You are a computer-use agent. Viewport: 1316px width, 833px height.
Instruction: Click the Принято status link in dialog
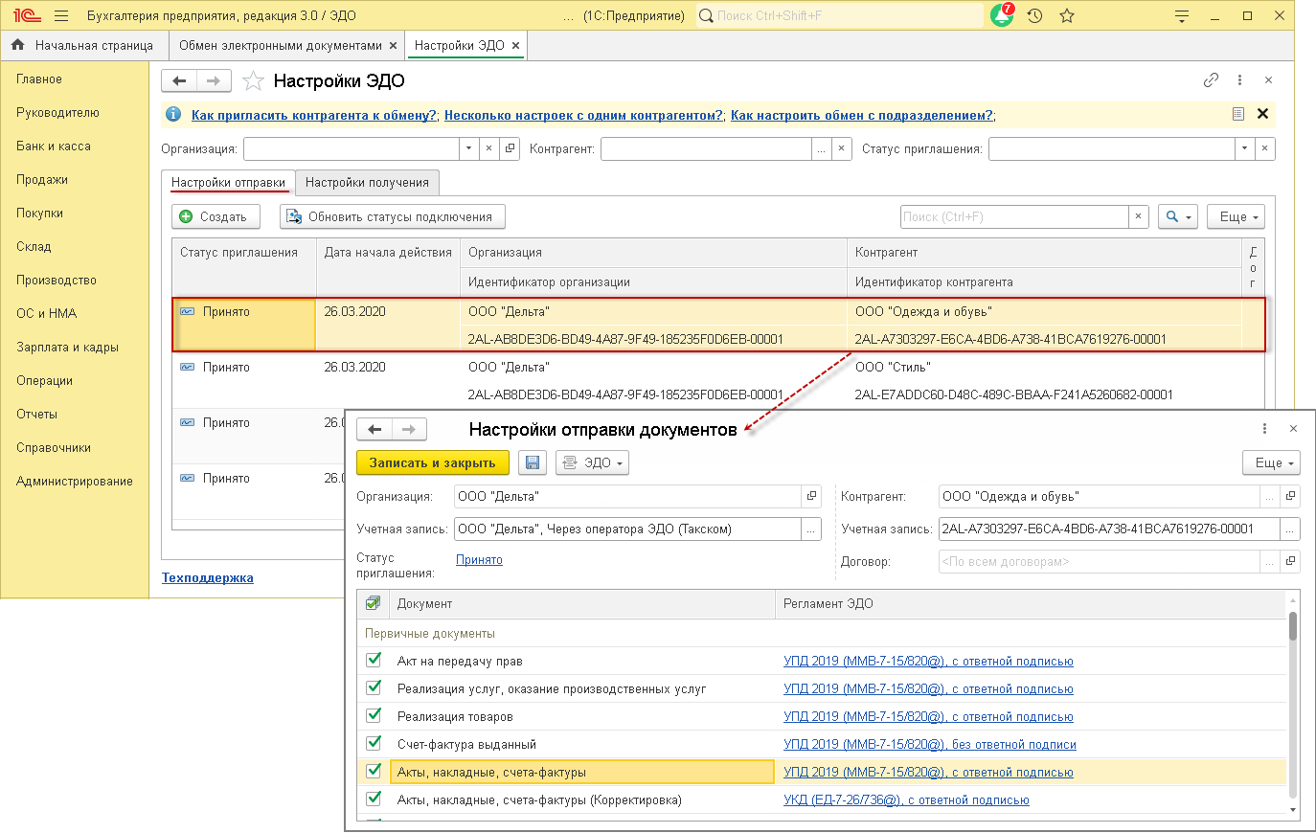coord(479,559)
